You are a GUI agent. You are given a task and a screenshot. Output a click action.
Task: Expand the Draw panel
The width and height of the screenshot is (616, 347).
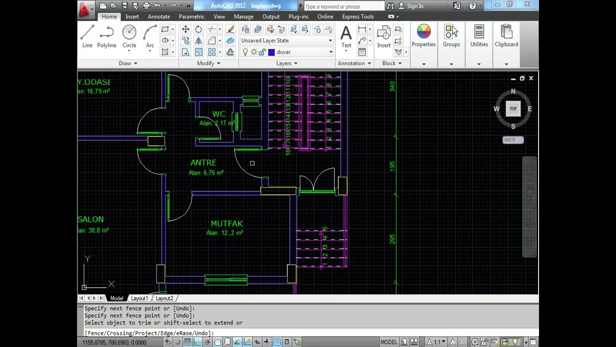pyautogui.click(x=128, y=63)
